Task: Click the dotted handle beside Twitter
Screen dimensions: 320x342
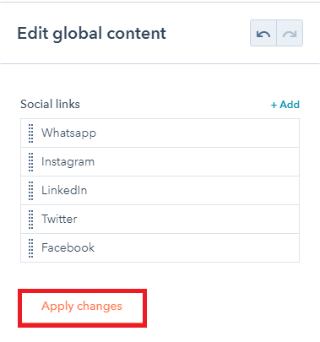Action: click(31, 220)
